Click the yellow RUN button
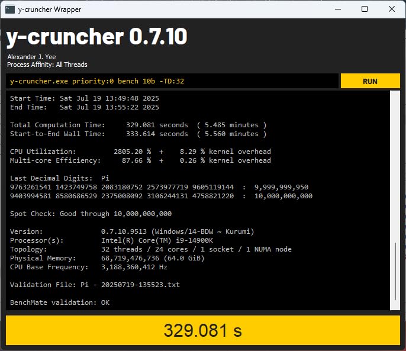Viewport: 406px width, 351px height. [370, 81]
